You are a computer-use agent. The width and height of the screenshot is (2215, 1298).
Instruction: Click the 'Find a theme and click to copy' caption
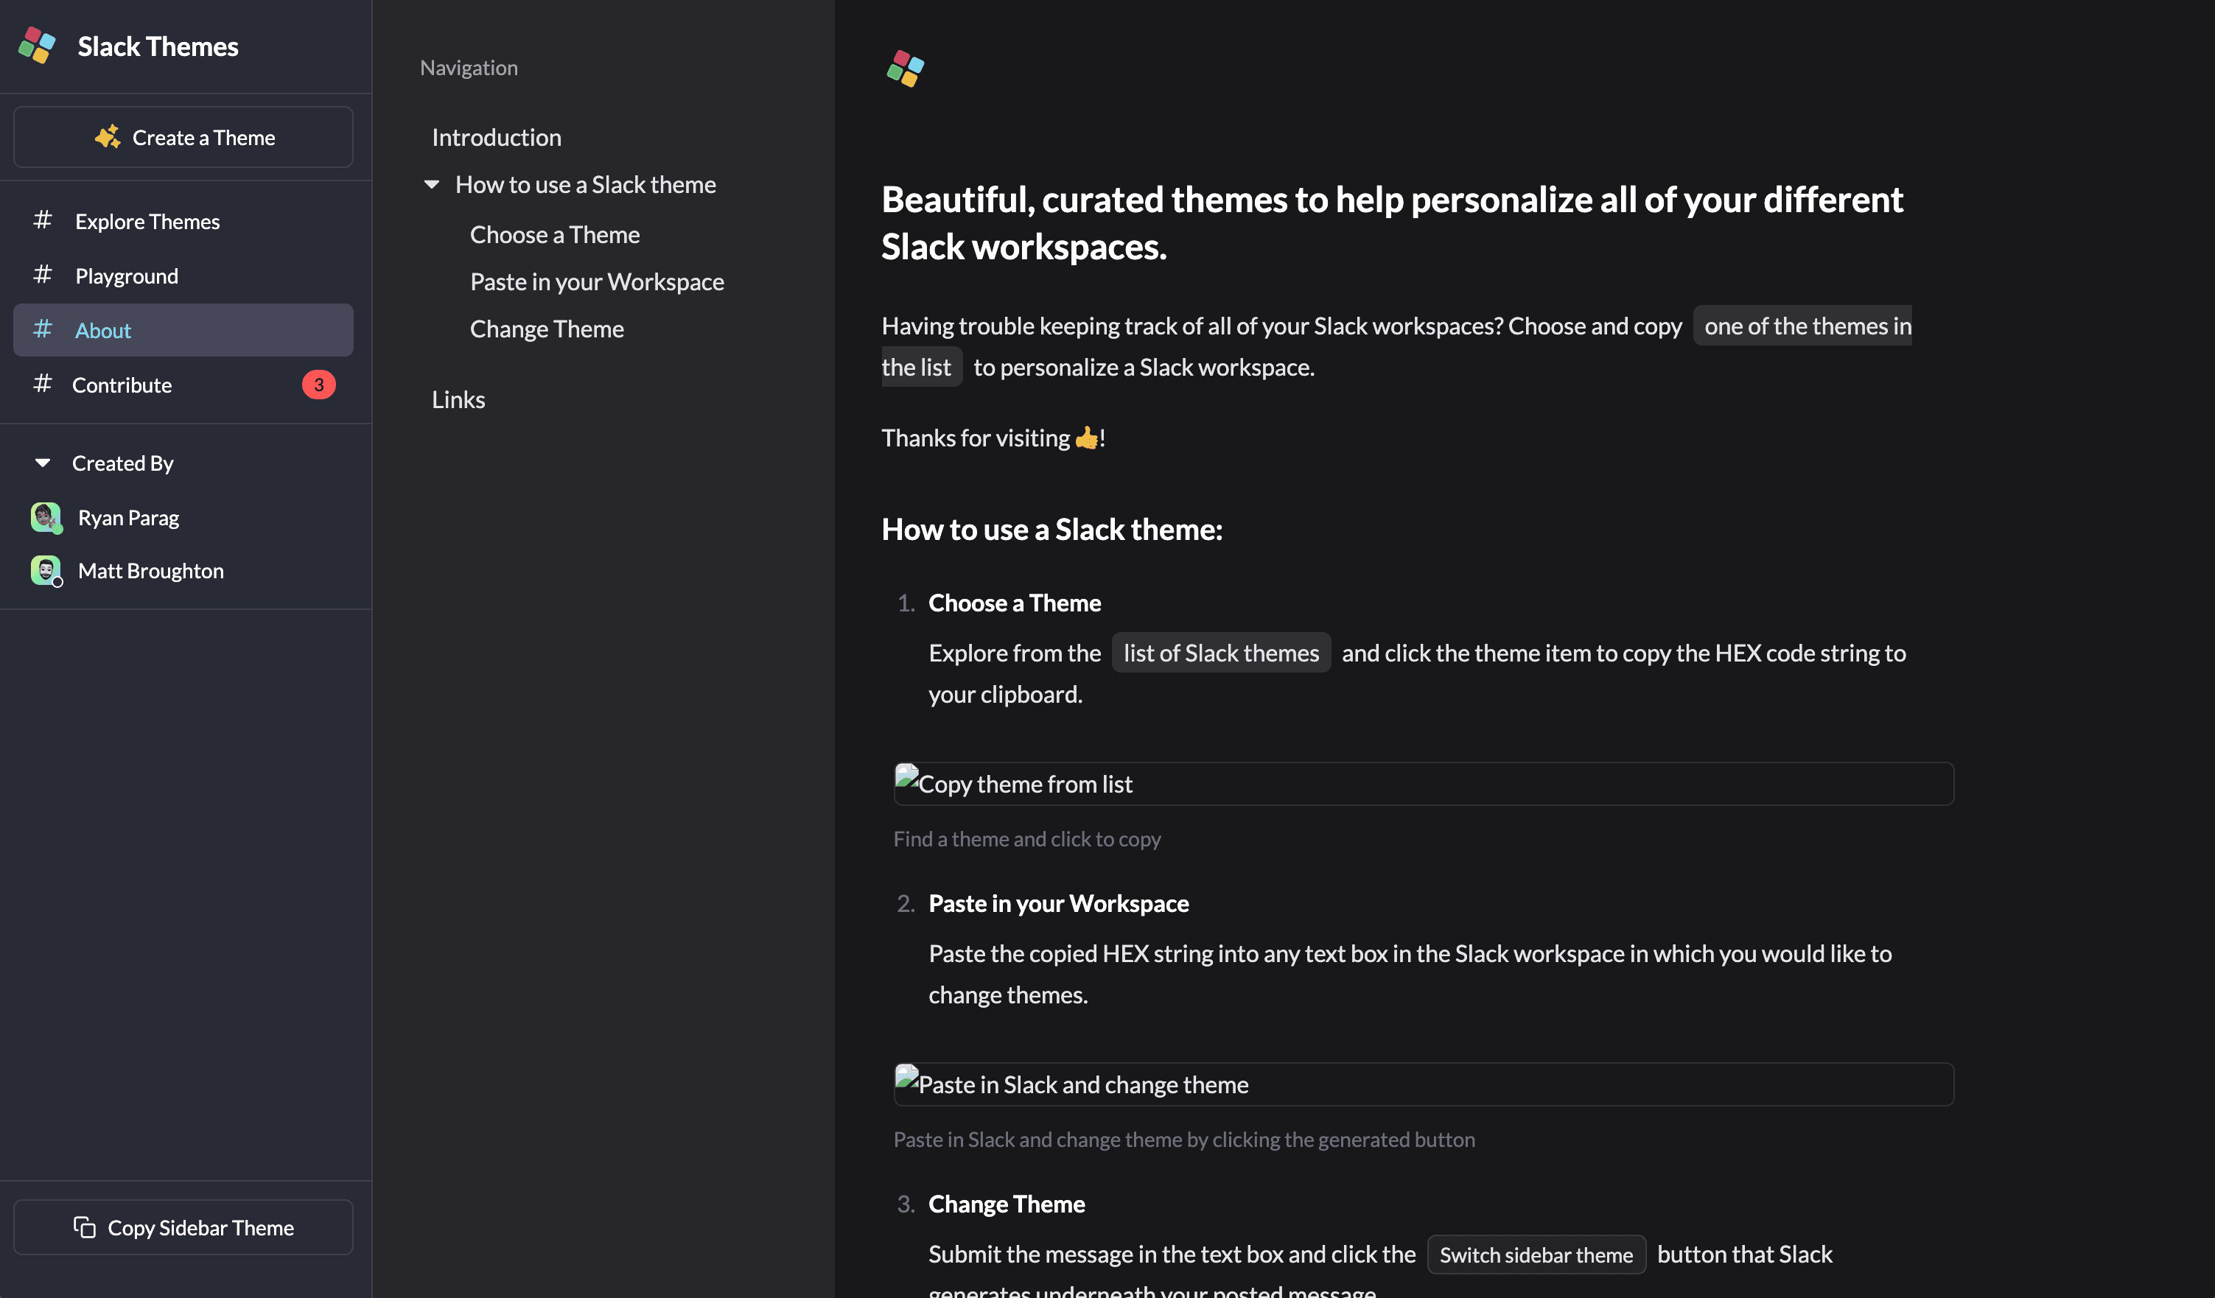pos(1027,838)
